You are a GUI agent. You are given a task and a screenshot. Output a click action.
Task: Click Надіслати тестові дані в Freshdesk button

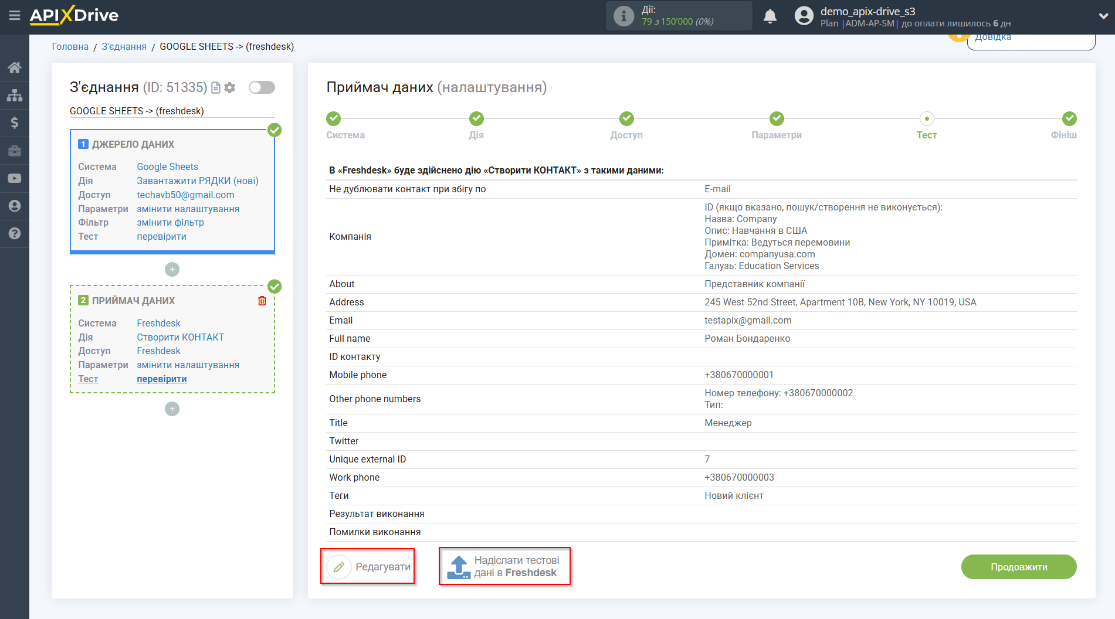click(504, 566)
